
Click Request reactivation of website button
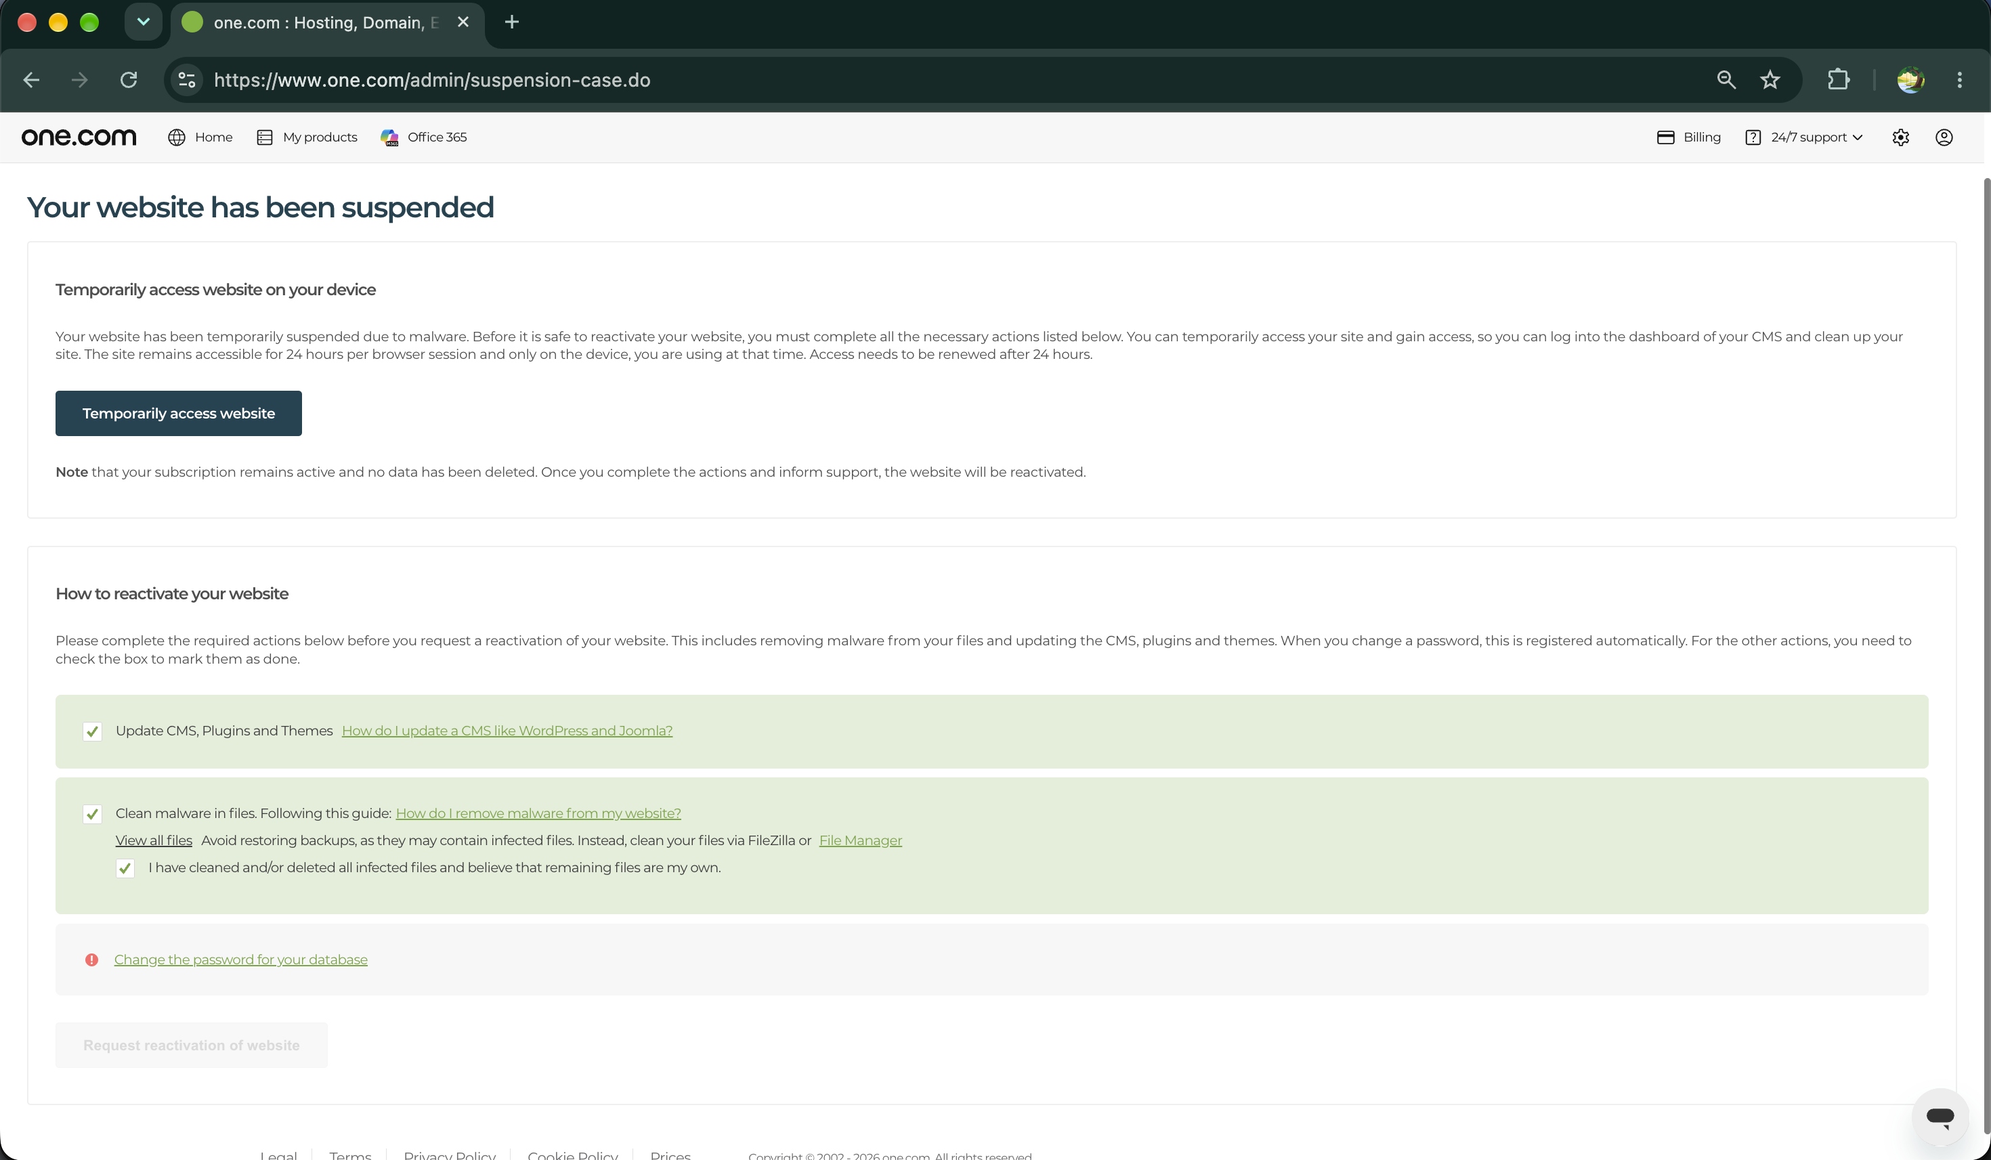click(191, 1046)
